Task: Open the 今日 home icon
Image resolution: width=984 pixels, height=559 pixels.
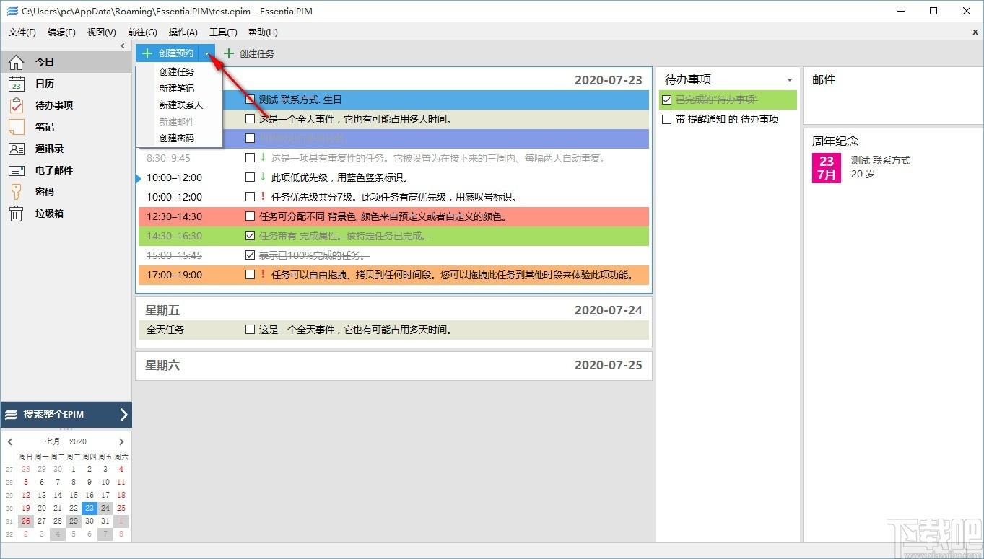Action: coord(16,62)
